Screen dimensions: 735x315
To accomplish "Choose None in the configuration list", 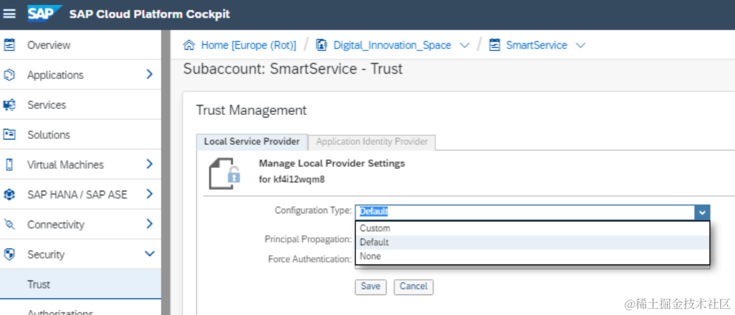I will [370, 257].
